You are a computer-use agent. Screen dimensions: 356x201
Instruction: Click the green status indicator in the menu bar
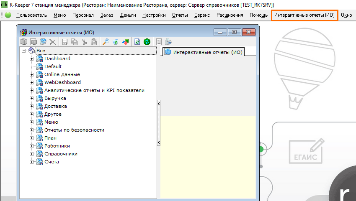(x=8, y=15)
